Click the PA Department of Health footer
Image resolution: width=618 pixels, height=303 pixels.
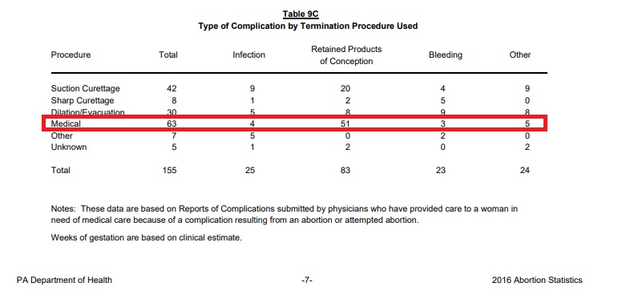coord(64,280)
